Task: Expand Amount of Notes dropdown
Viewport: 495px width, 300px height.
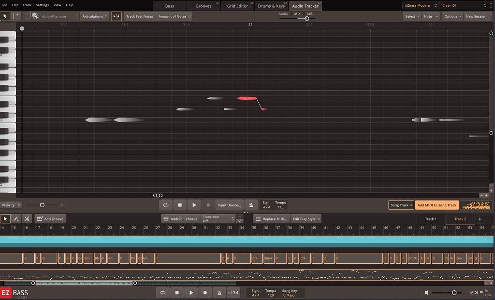Action: (174, 16)
